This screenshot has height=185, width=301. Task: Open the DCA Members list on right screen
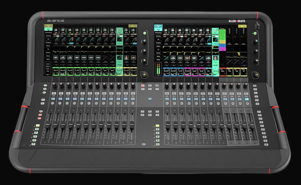pyautogui.click(x=223, y=40)
